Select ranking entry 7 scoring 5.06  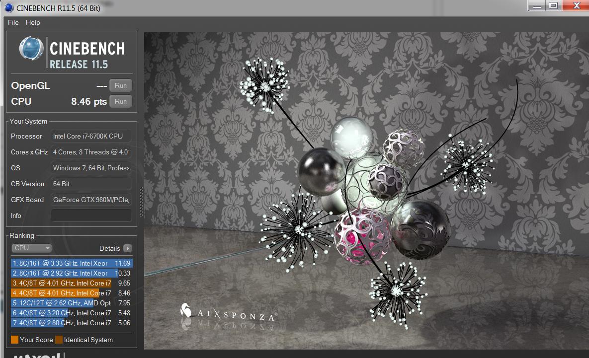point(72,323)
